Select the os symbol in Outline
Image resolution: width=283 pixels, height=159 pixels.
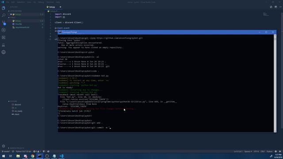[x=15, y=108]
